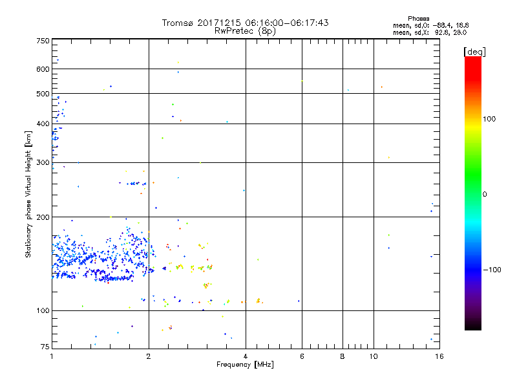This screenshot has height=388, width=517.
Task: Click the x-axis tick label '1'
Action: (x=52, y=356)
